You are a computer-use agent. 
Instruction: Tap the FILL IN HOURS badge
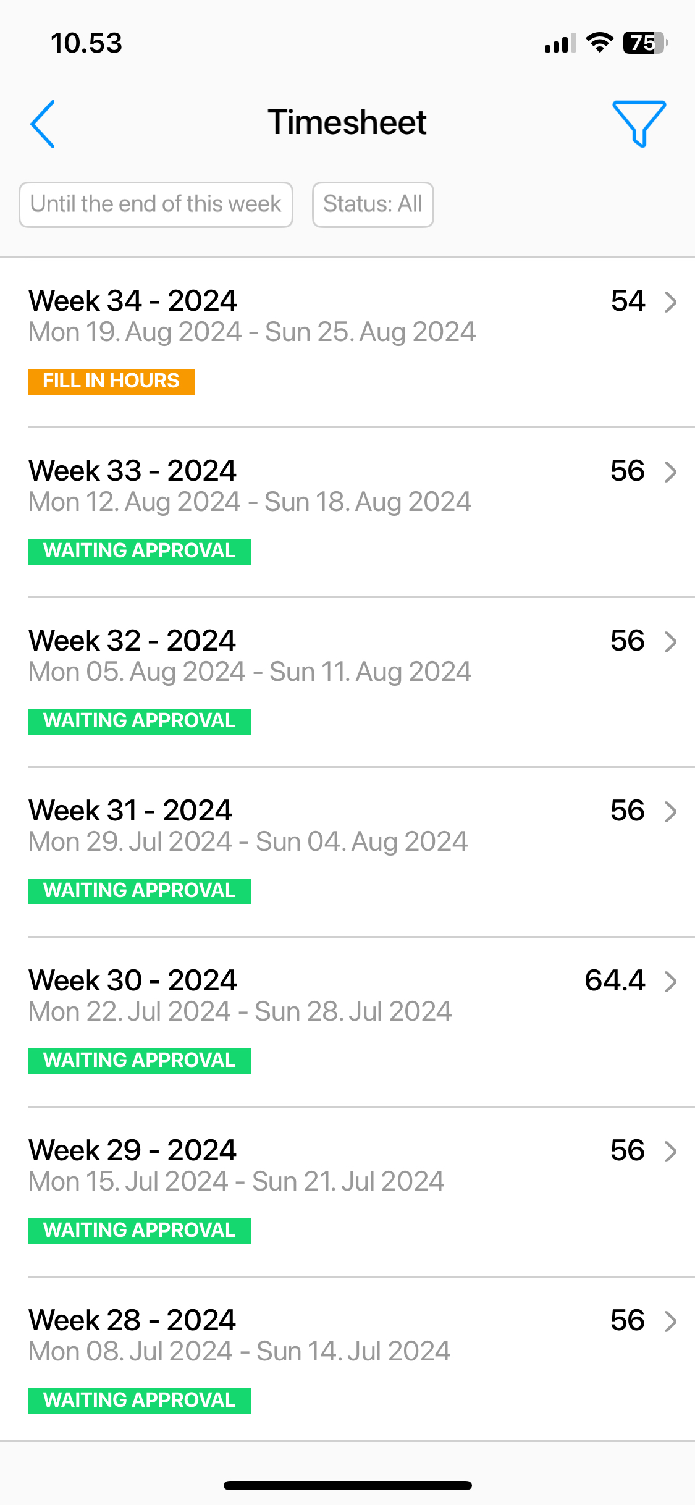pyautogui.click(x=111, y=381)
